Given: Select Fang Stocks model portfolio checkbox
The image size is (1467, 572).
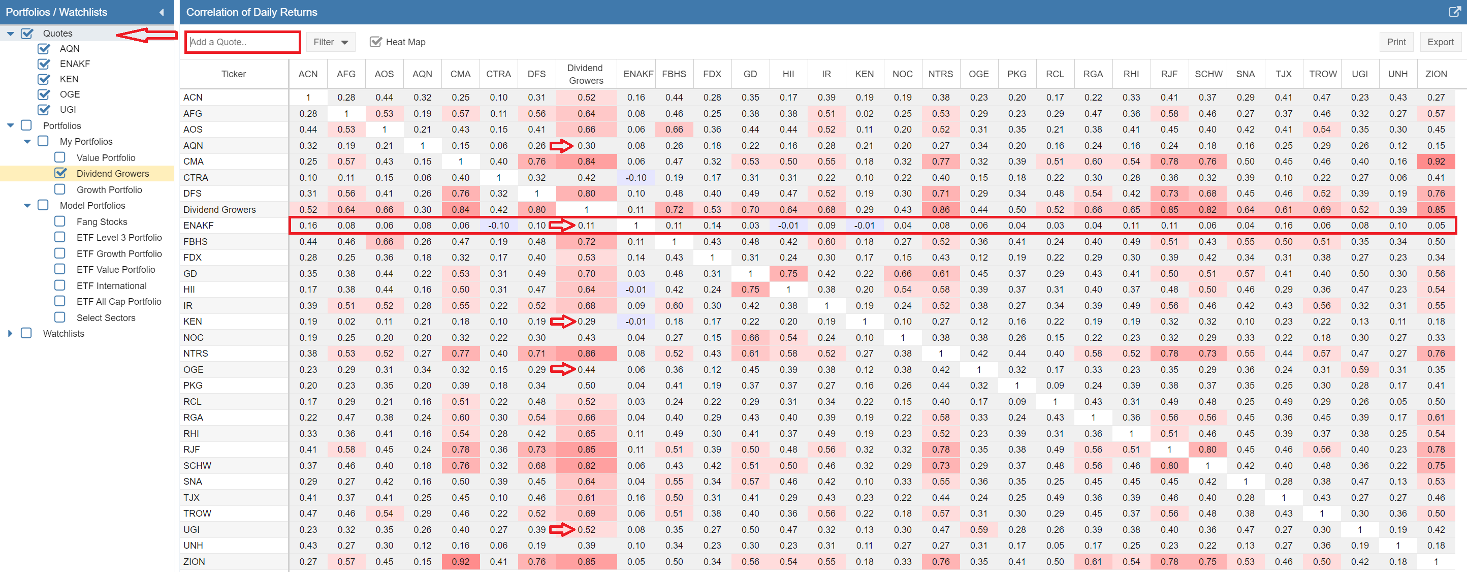Looking at the screenshot, I should [60, 221].
